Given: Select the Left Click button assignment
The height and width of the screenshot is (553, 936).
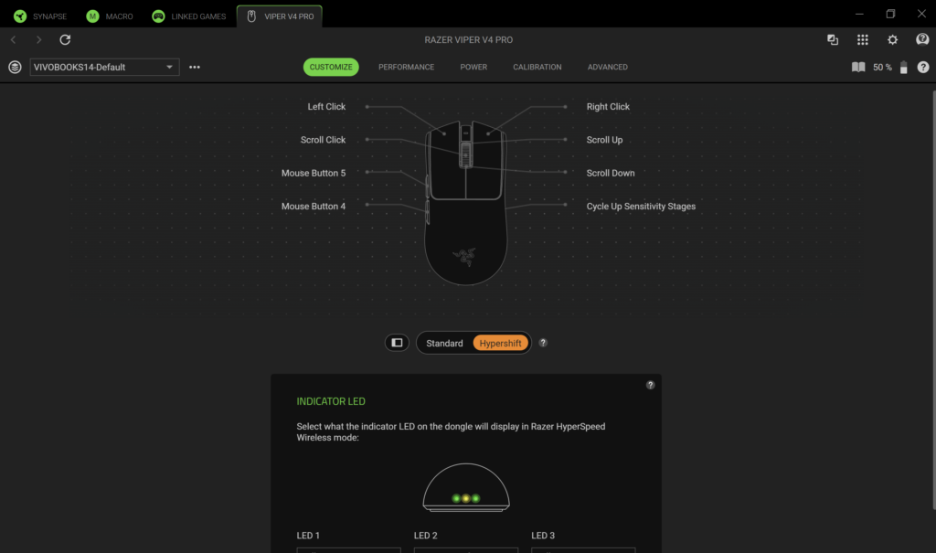Looking at the screenshot, I should pyautogui.click(x=326, y=106).
